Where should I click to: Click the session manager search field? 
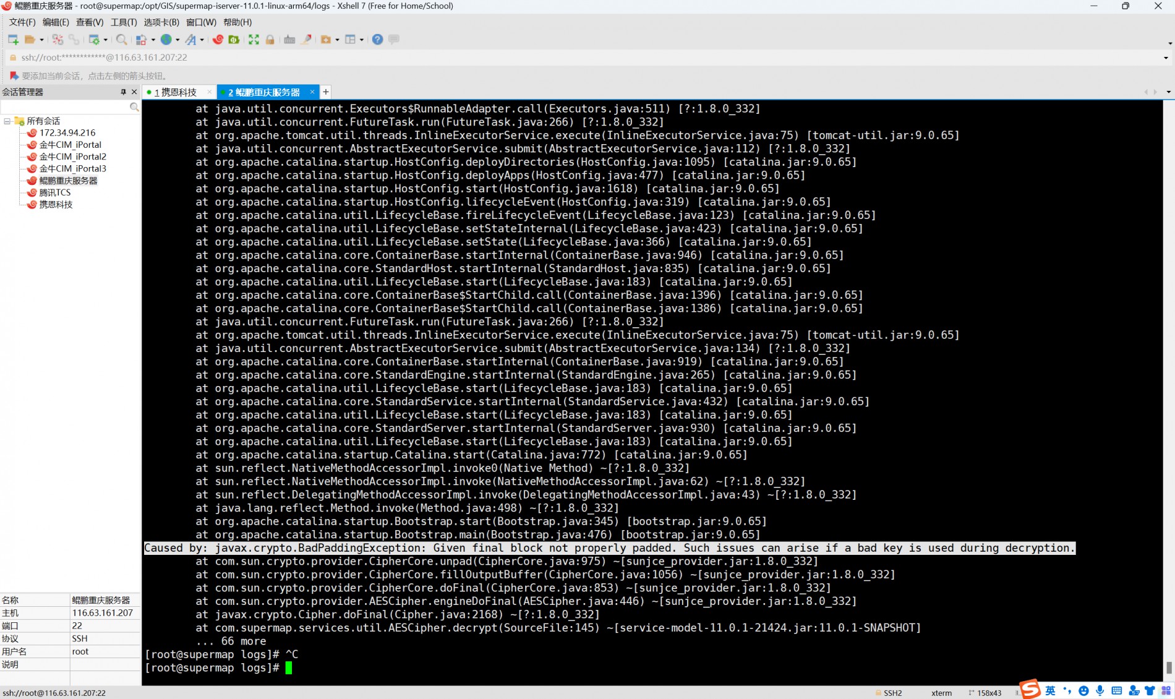(66, 107)
